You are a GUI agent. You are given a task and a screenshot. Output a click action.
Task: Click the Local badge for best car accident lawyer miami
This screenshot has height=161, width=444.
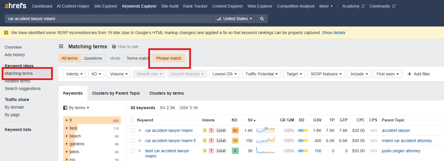coord(221,151)
